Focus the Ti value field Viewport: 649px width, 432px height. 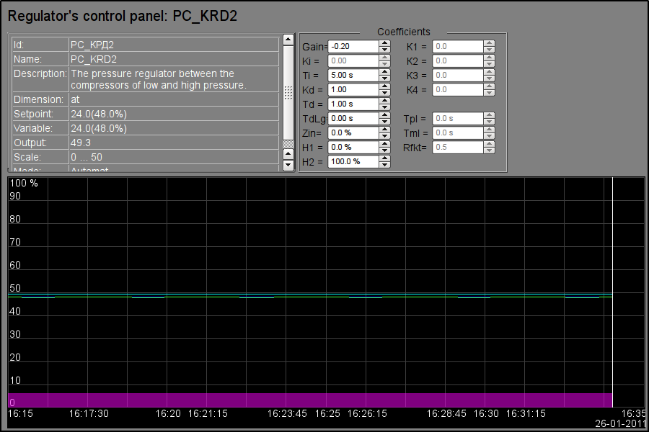(353, 76)
